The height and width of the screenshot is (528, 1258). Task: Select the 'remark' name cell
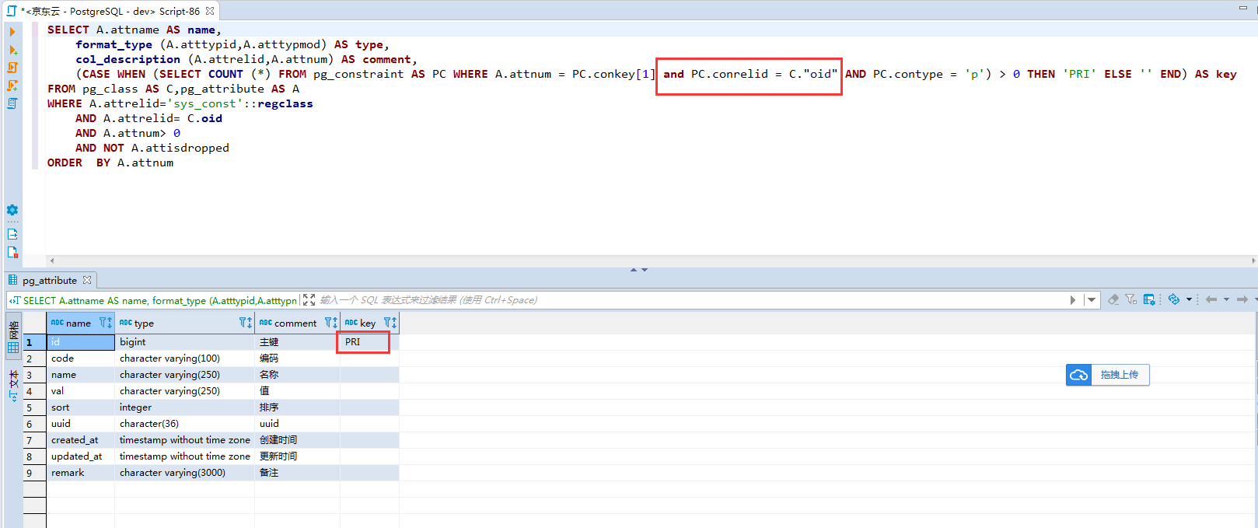[81, 473]
